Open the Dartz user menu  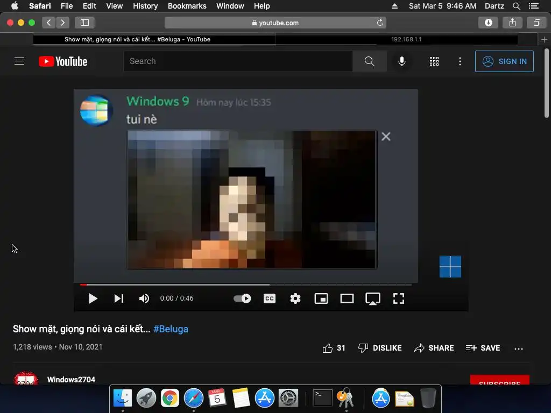pos(495,6)
